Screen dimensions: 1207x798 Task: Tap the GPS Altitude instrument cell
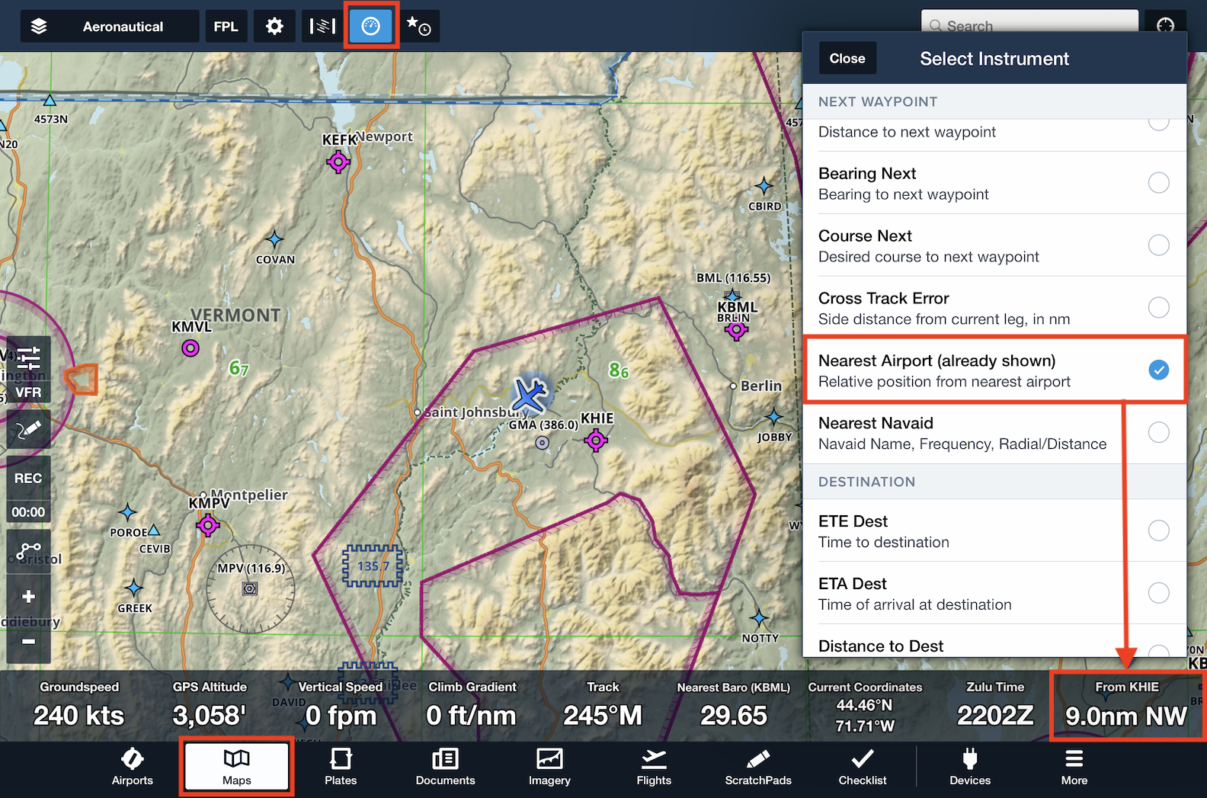(x=210, y=705)
